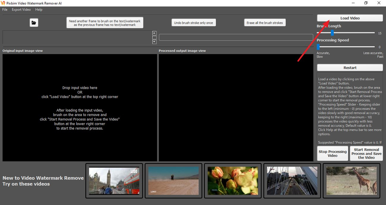The image size is (386, 205).
Task: Click the 'Less accurate, Fast' label
Action: 373,55
